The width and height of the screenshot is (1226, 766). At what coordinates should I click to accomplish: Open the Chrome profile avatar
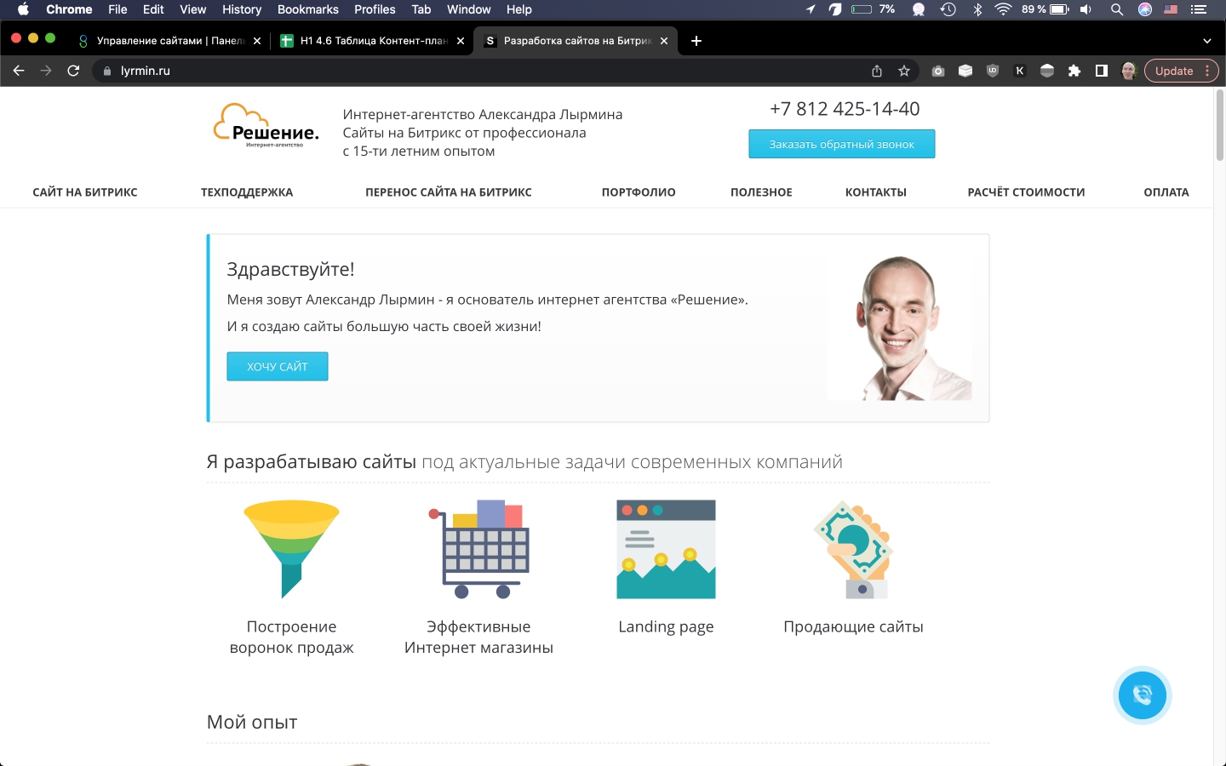tap(1129, 71)
